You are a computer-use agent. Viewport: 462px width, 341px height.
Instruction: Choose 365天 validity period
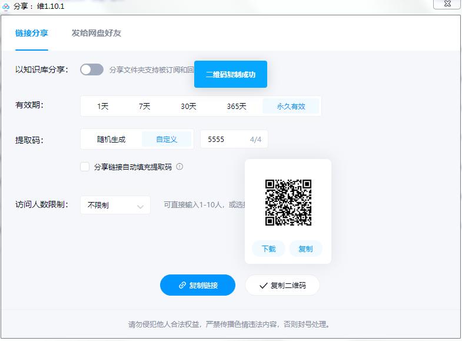point(237,106)
